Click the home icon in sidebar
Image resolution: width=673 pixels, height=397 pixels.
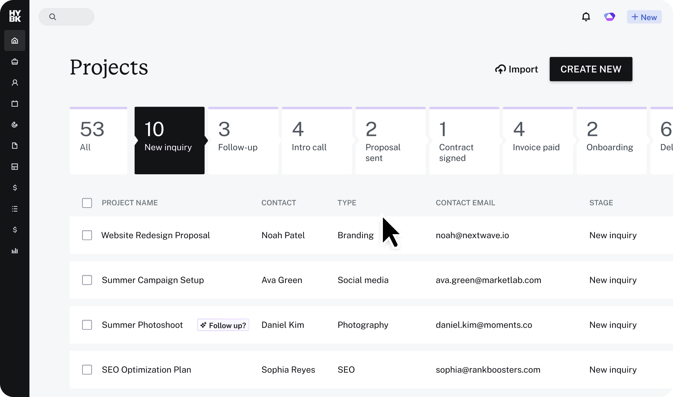tap(14, 41)
